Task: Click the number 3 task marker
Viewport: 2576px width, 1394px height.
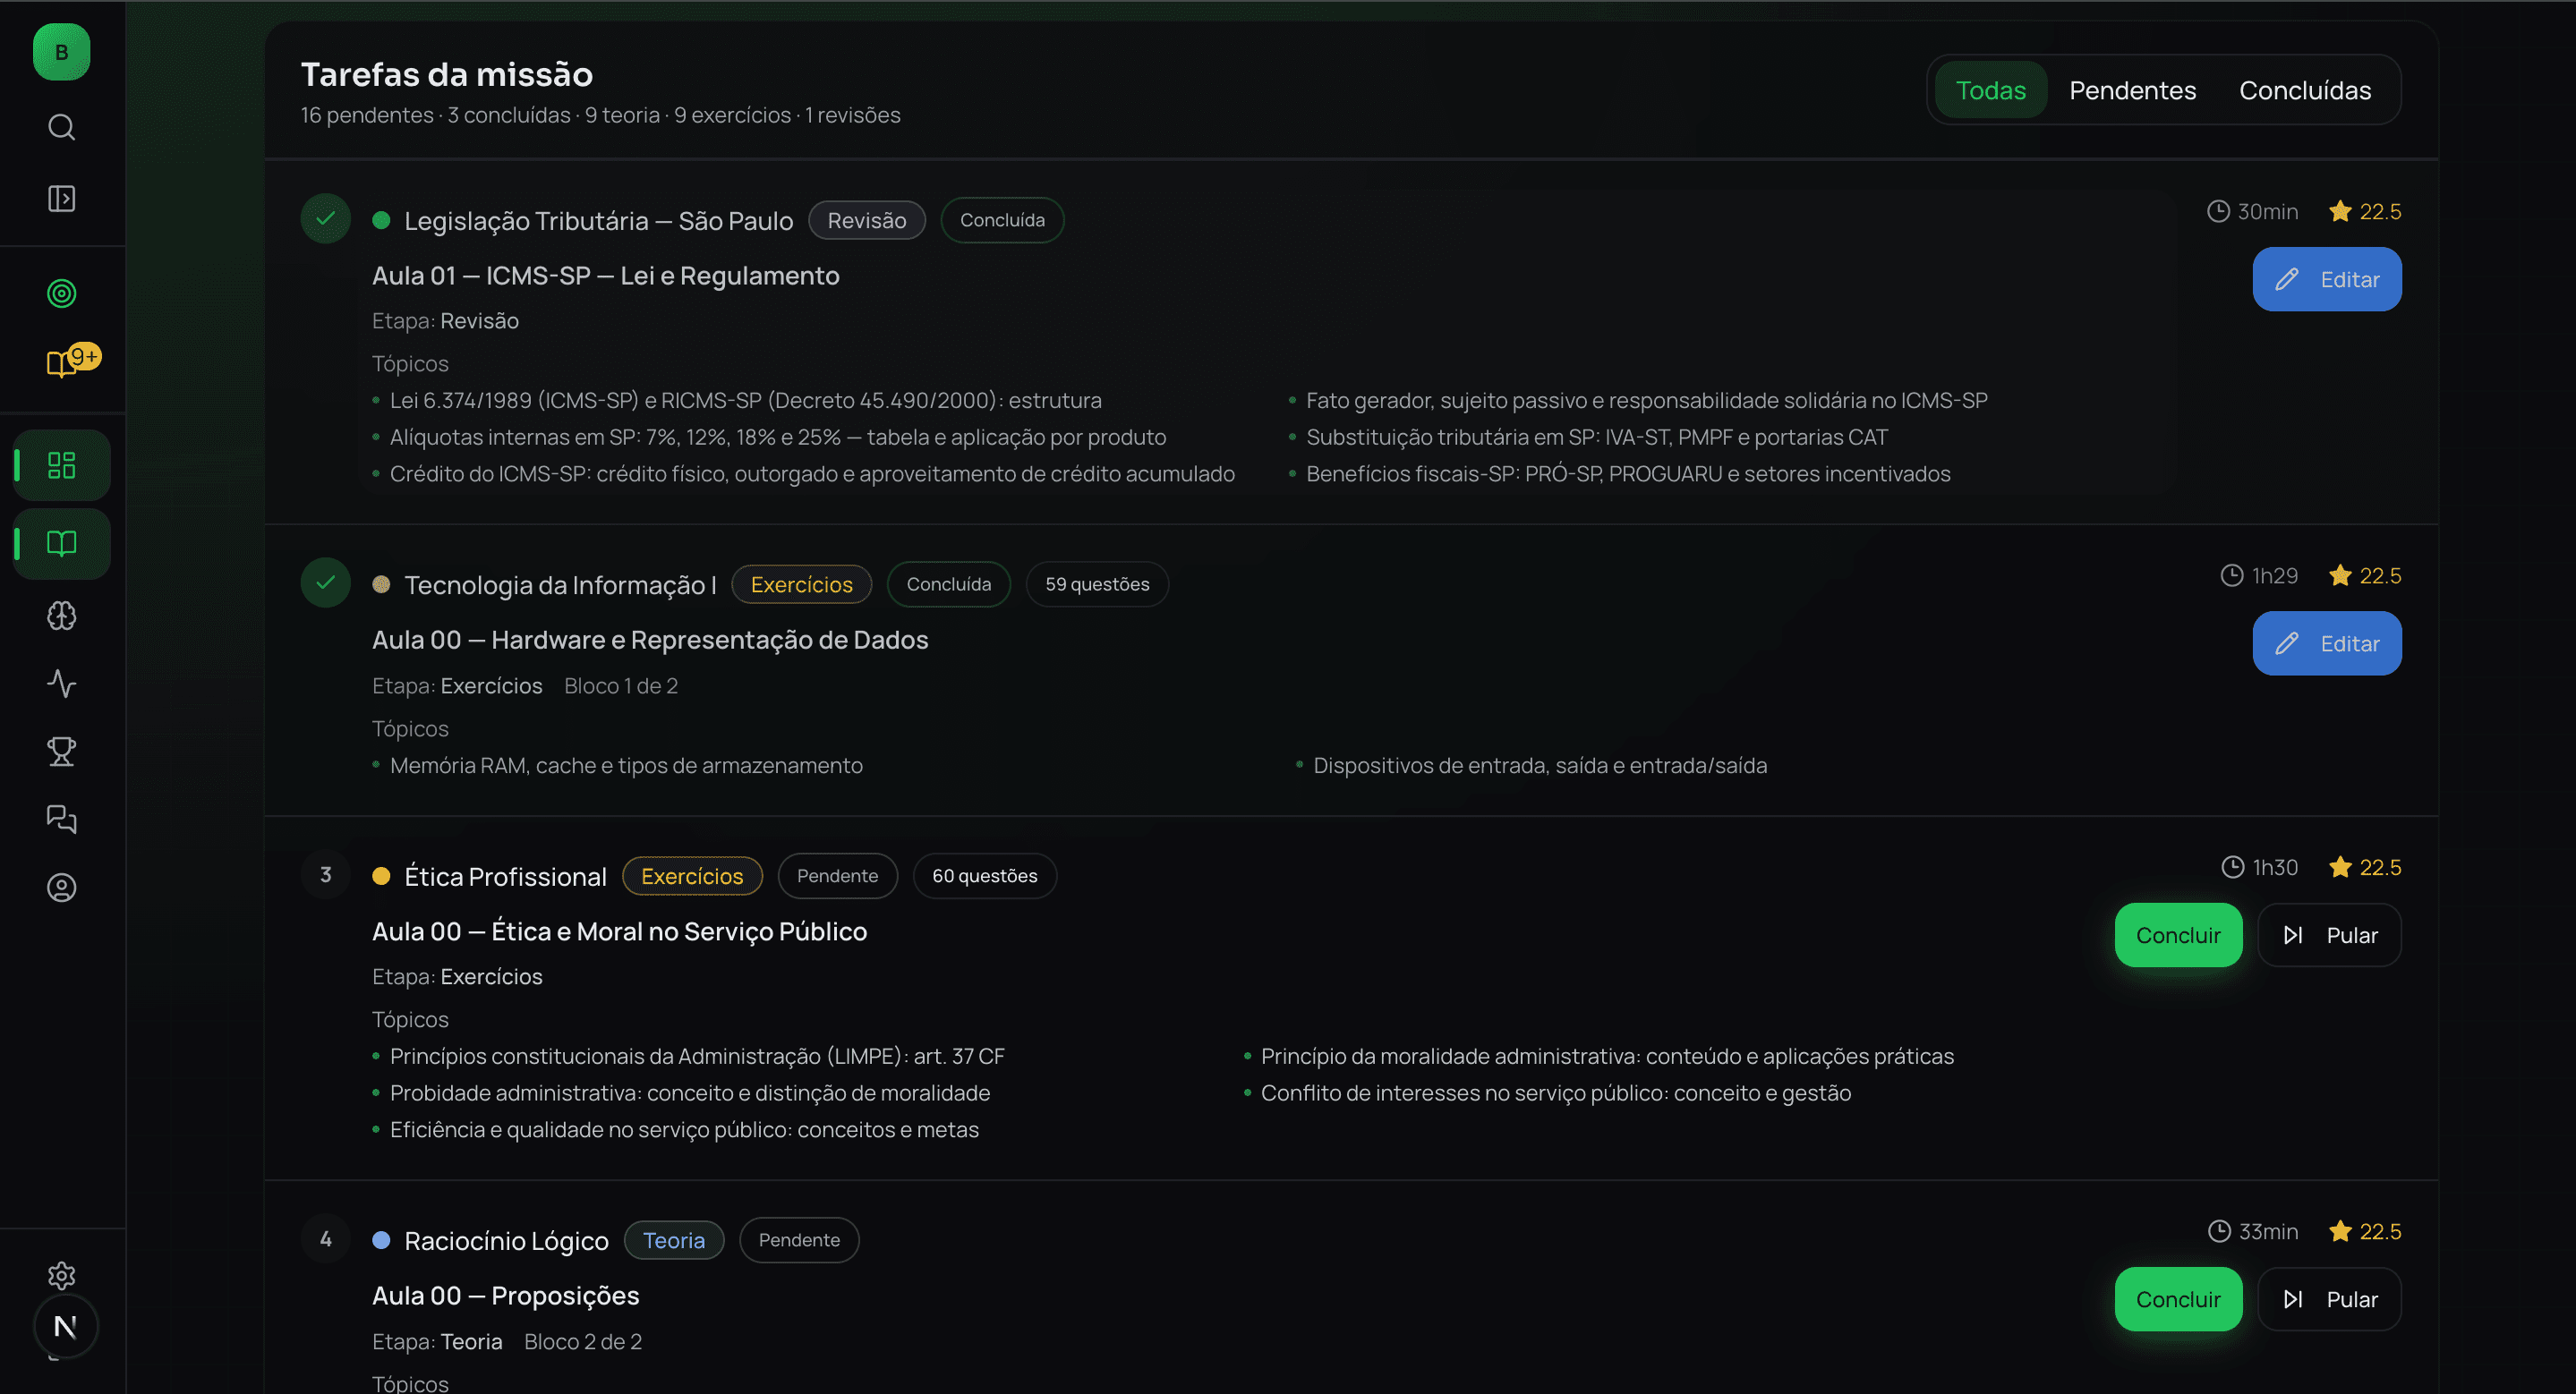Action: 326,874
